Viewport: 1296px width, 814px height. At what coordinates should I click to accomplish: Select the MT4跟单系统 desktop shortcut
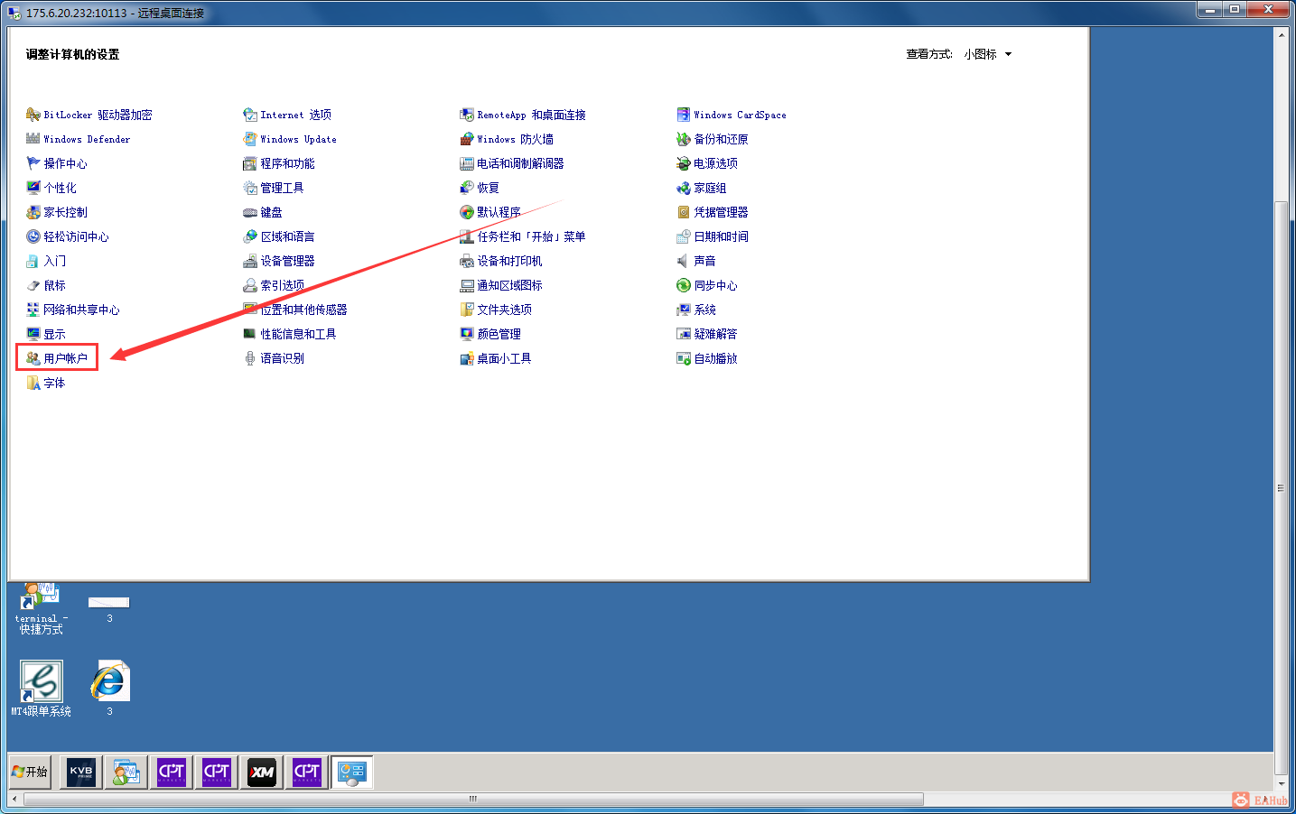pyautogui.click(x=41, y=689)
